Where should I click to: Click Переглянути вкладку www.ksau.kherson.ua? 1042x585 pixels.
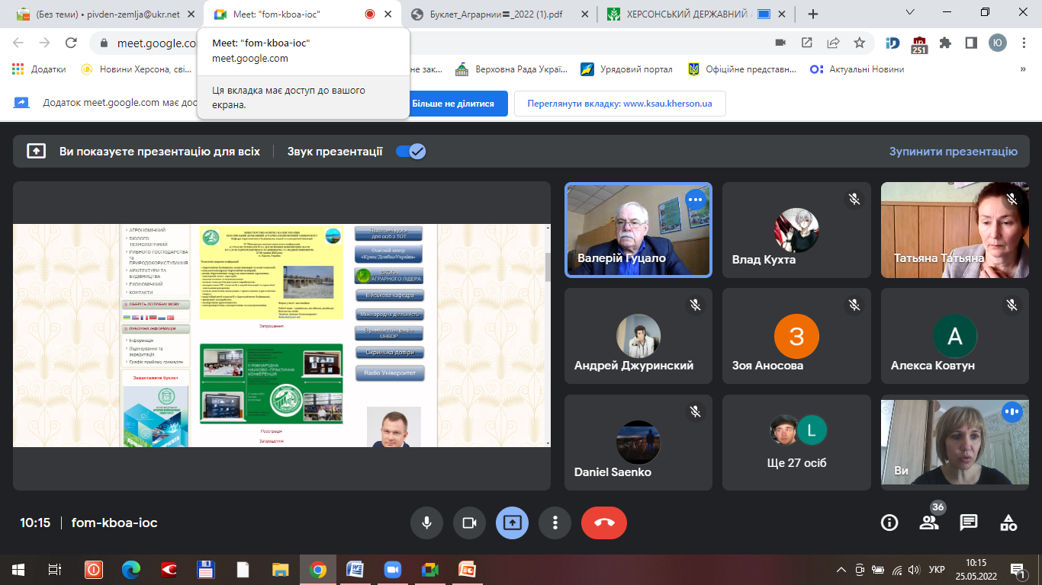click(619, 104)
